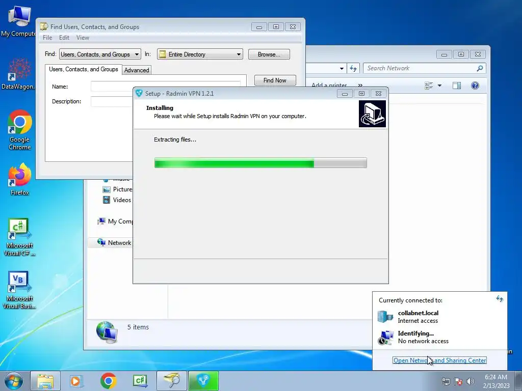Open Network and Sharing Center link

coord(439,360)
